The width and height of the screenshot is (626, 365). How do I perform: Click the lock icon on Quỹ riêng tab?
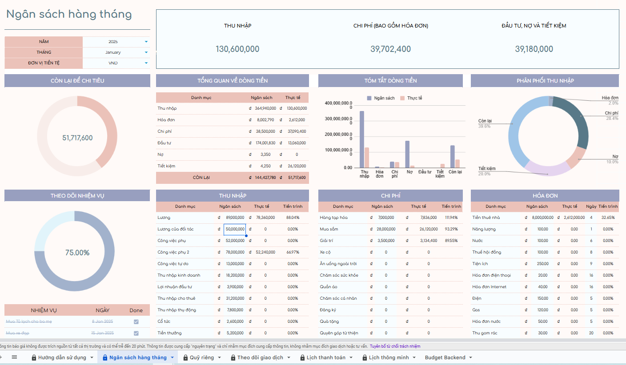click(186, 357)
